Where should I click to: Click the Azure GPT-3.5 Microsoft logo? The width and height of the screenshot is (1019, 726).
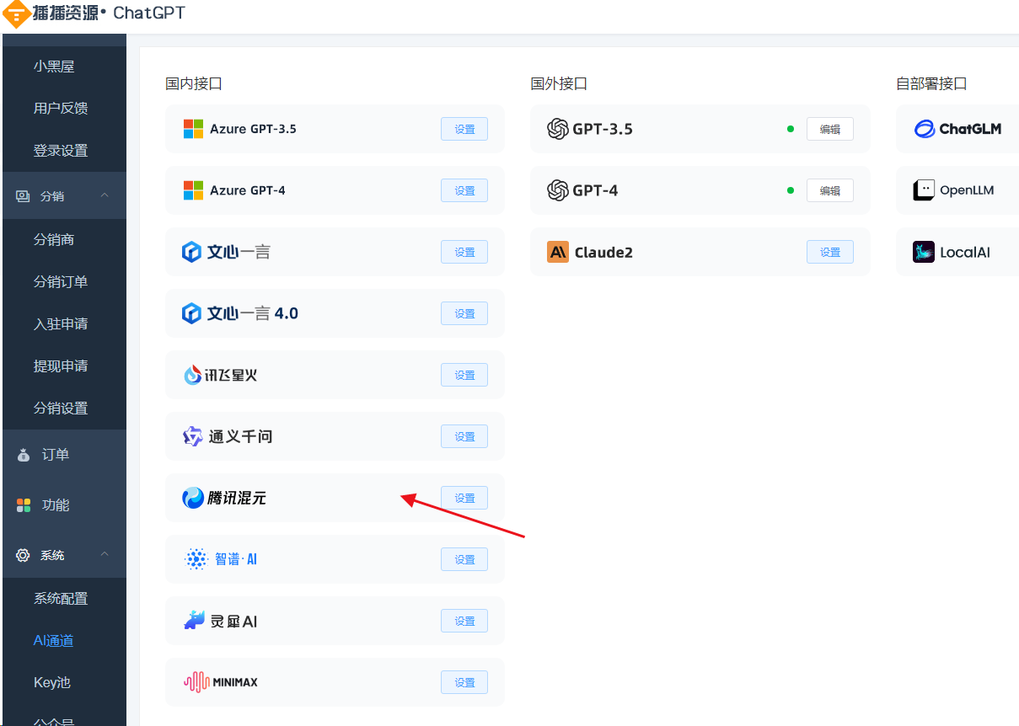(x=194, y=129)
